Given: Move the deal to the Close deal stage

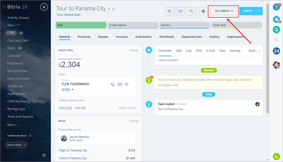Looking at the screenshot, I should point(237,25).
